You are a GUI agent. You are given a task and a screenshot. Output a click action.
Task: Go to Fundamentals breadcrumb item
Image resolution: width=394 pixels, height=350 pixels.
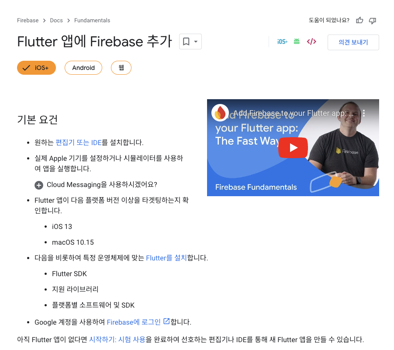(92, 21)
